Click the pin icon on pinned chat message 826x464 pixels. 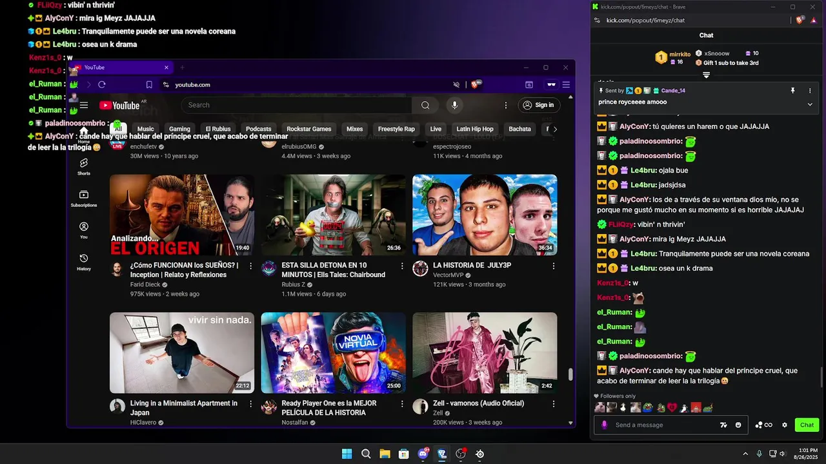coord(793,91)
